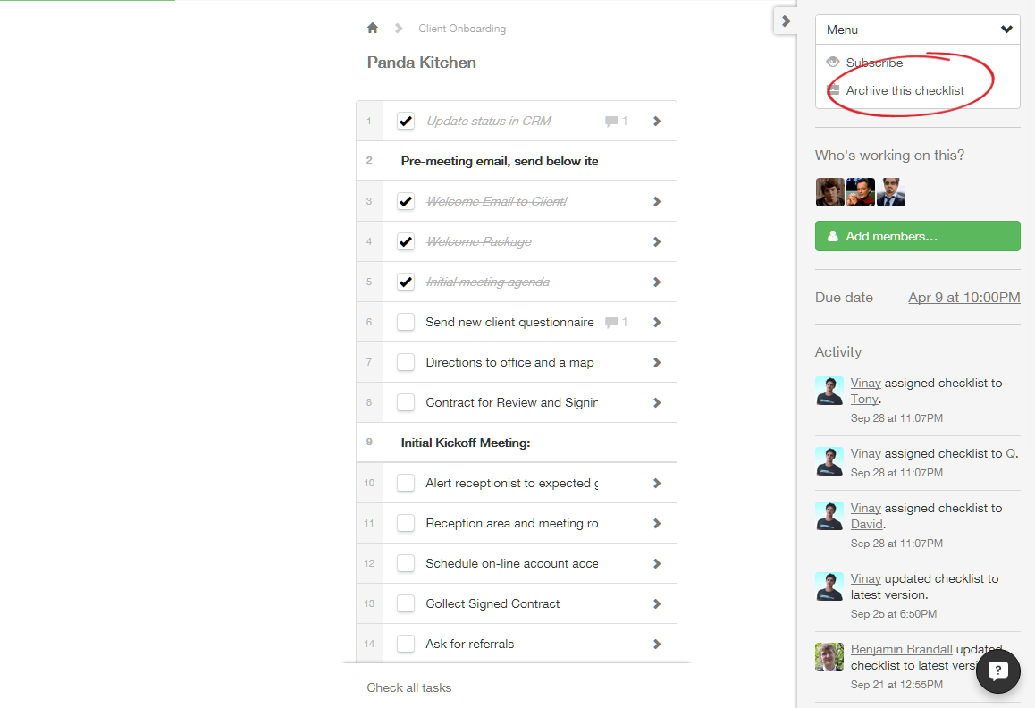Screen dimensions: 1035x708
Task: Click the home breadcrumb icon
Action: coord(373,28)
